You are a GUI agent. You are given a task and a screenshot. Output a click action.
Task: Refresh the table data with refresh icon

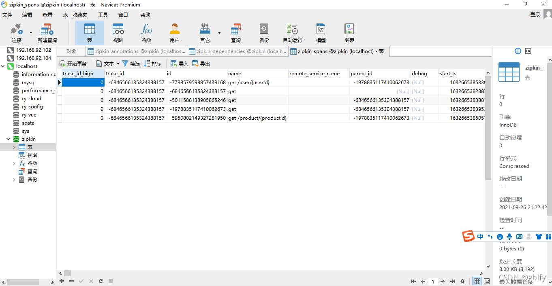pos(101,281)
